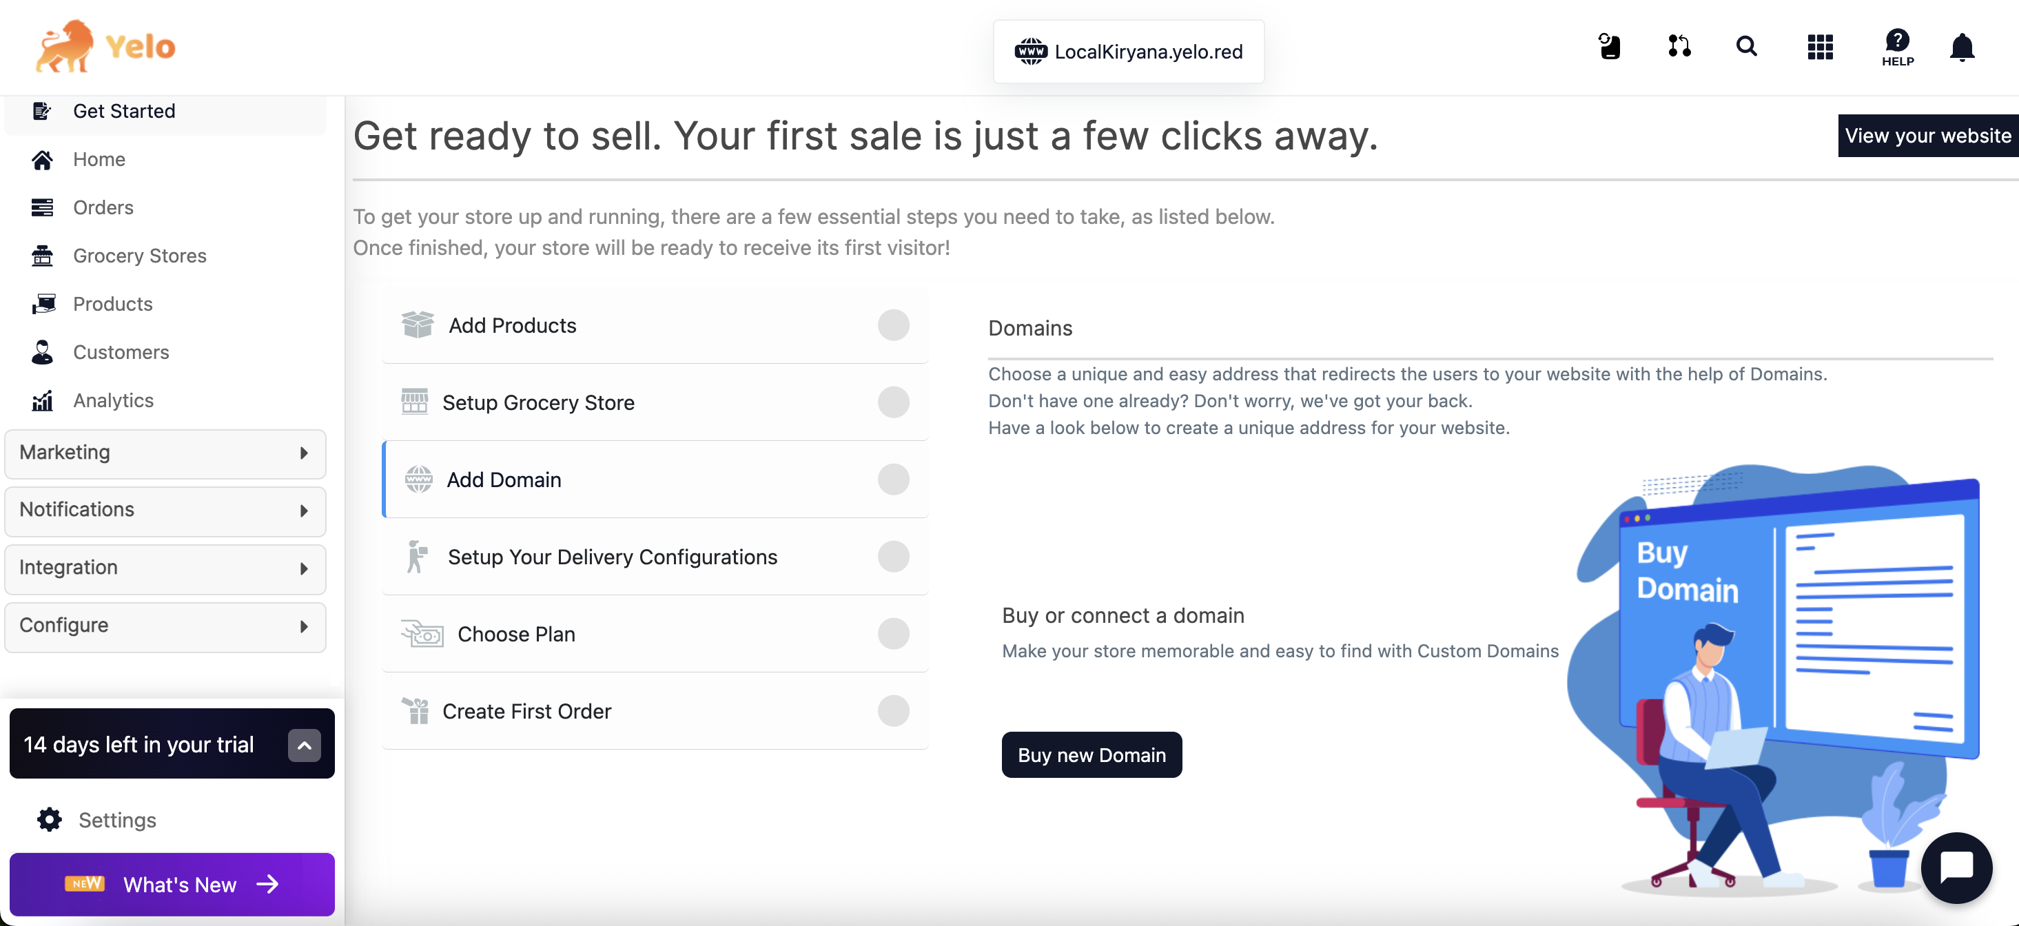2019x926 pixels.
Task: Open the Grocery Stores sidebar section
Action: [x=139, y=256]
